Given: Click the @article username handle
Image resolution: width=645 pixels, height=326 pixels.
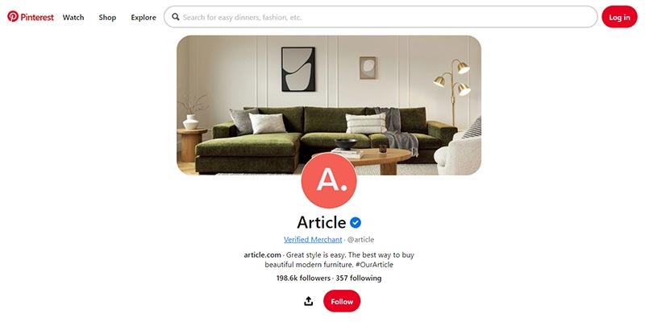Looking at the screenshot, I should pyautogui.click(x=360, y=239).
